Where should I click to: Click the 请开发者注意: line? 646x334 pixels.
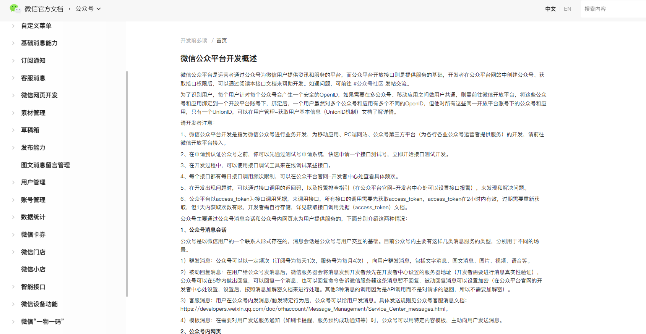[x=198, y=123]
